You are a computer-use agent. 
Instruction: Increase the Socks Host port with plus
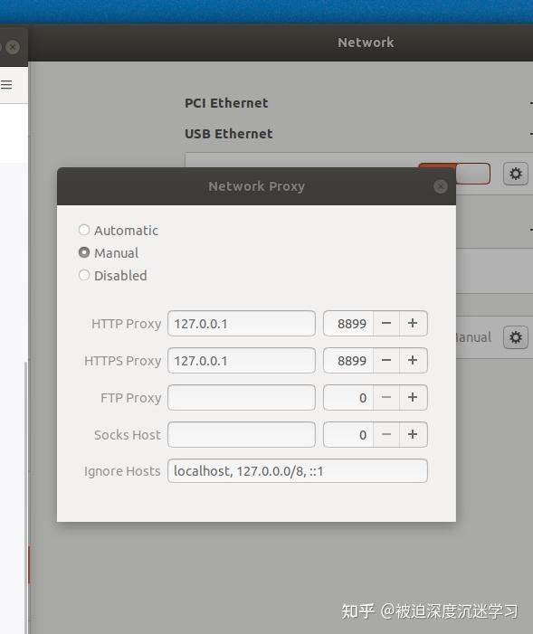414,435
